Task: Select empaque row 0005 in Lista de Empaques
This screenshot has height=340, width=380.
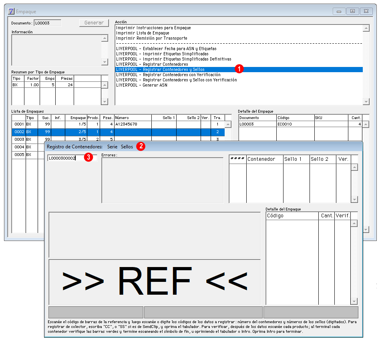Action: pyautogui.click(x=28, y=155)
